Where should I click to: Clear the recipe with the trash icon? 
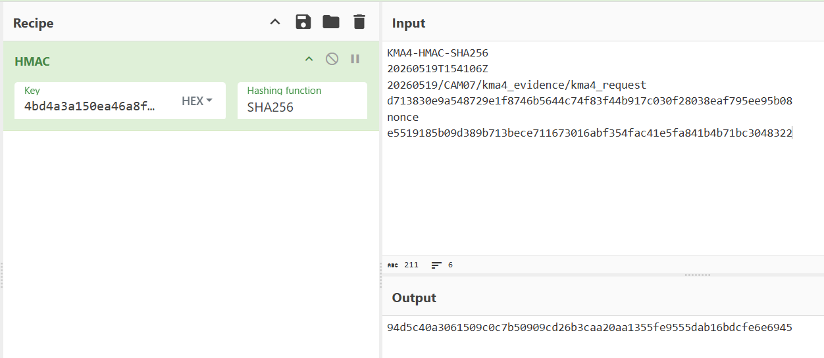(x=359, y=22)
